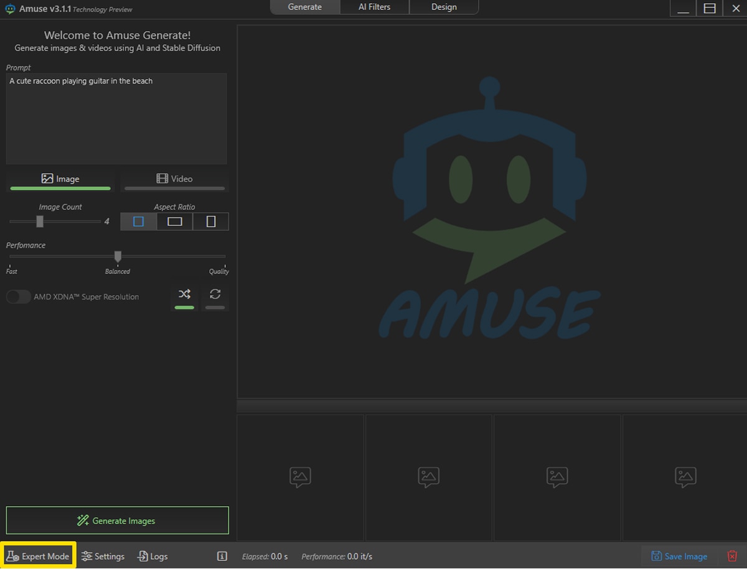The height and width of the screenshot is (569, 747).
Task: Open Logs from the bottom bar
Action: (153, 556)
